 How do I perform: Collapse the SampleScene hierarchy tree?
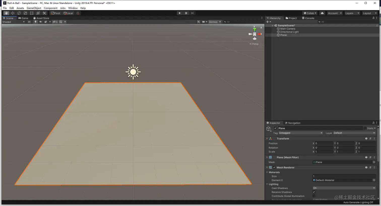pyautogui.click(x=272, y=25)
